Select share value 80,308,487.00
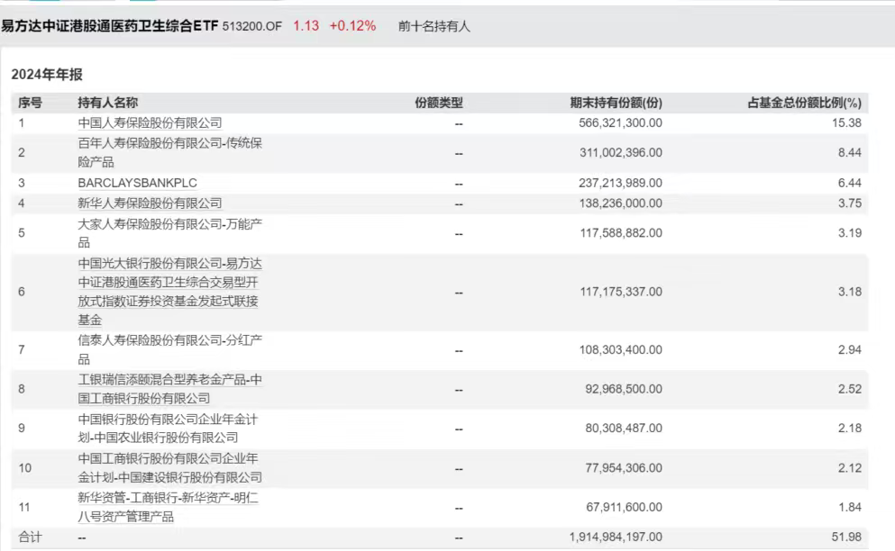This screenshot has width=895, height=551. (624, 428)
